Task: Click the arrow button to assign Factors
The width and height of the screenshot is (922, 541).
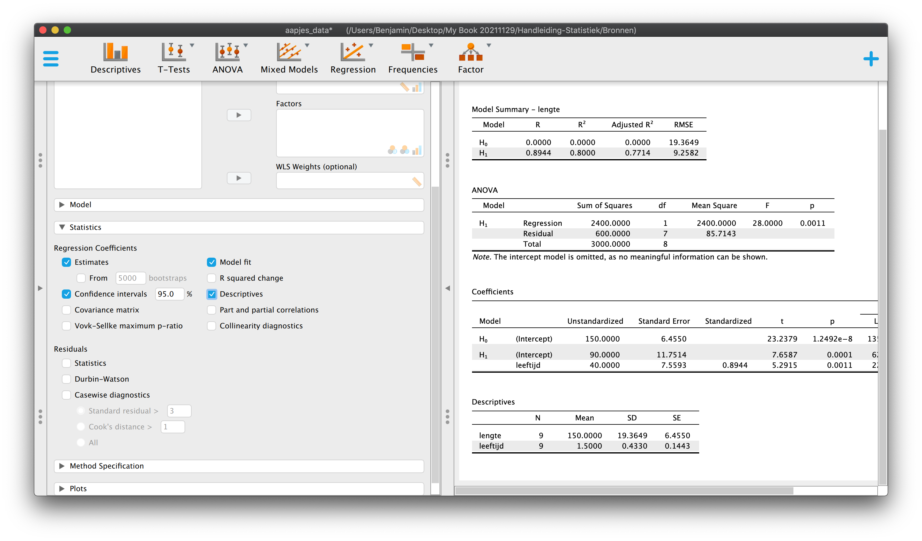Action: coord(239,115)
